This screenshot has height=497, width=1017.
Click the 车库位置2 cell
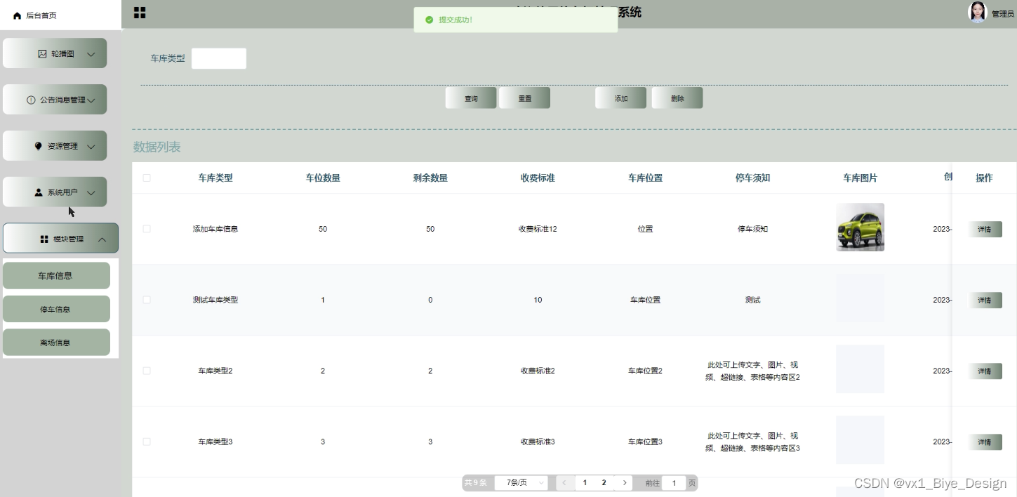pos(645,371)
